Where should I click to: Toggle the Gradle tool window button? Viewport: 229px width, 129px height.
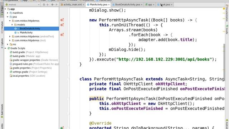227,29
